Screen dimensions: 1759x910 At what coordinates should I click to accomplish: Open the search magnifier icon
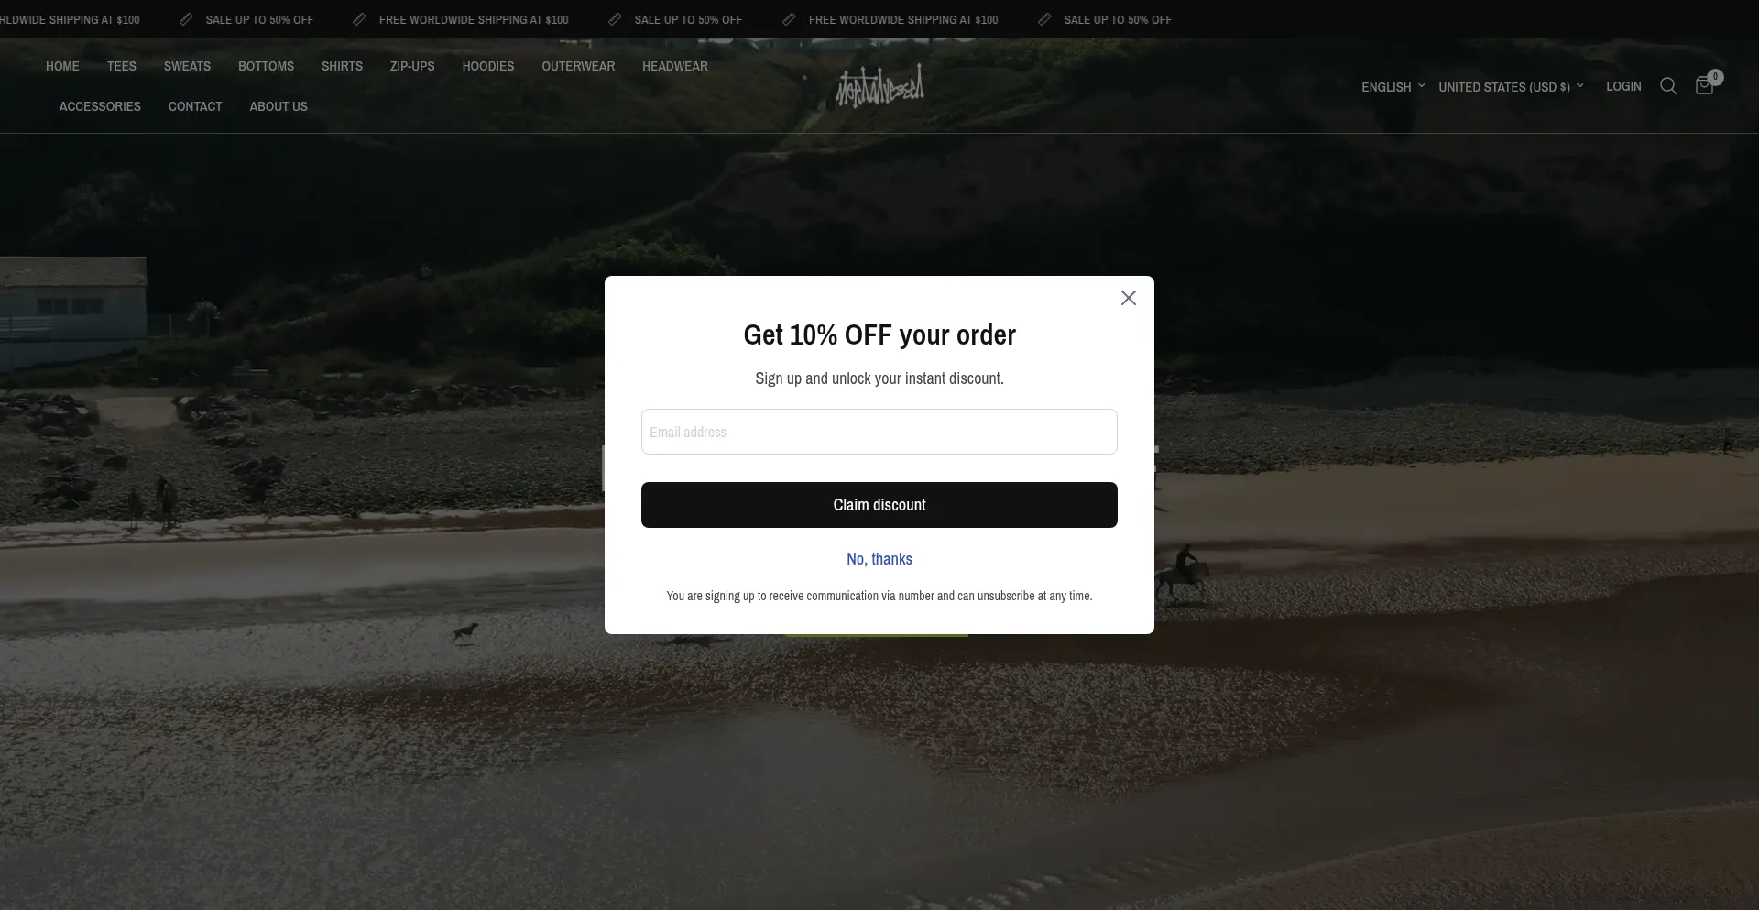pos(1668,86)
